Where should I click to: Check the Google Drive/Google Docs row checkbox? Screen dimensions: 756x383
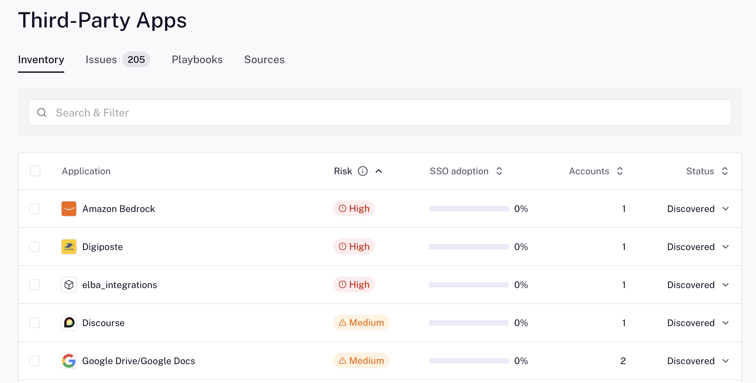34,361
